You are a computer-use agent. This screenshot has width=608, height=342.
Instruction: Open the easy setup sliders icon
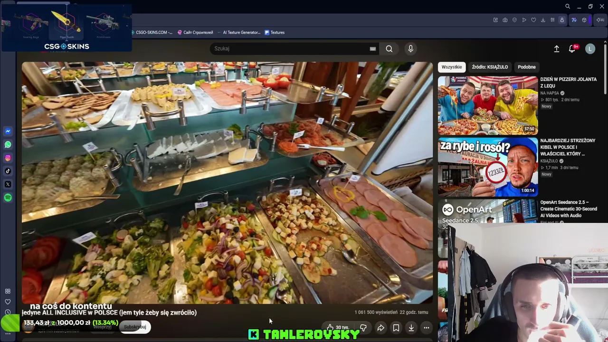pyautogui.click(x=552, y=20)
